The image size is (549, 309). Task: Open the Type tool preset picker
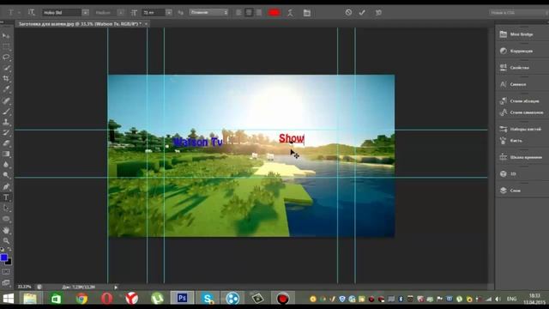pyautogui.click(x=14, y=13)
